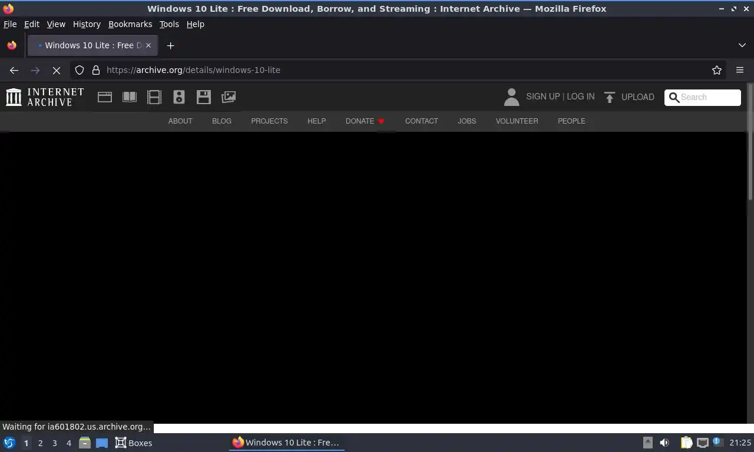Open the Images picture icon
The width and height of the screenshot is (754, 452).
(229, 97)
